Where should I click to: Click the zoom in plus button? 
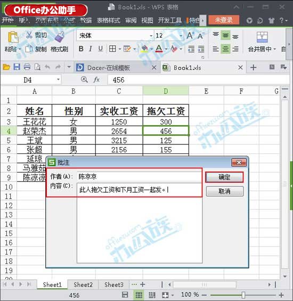281,295
